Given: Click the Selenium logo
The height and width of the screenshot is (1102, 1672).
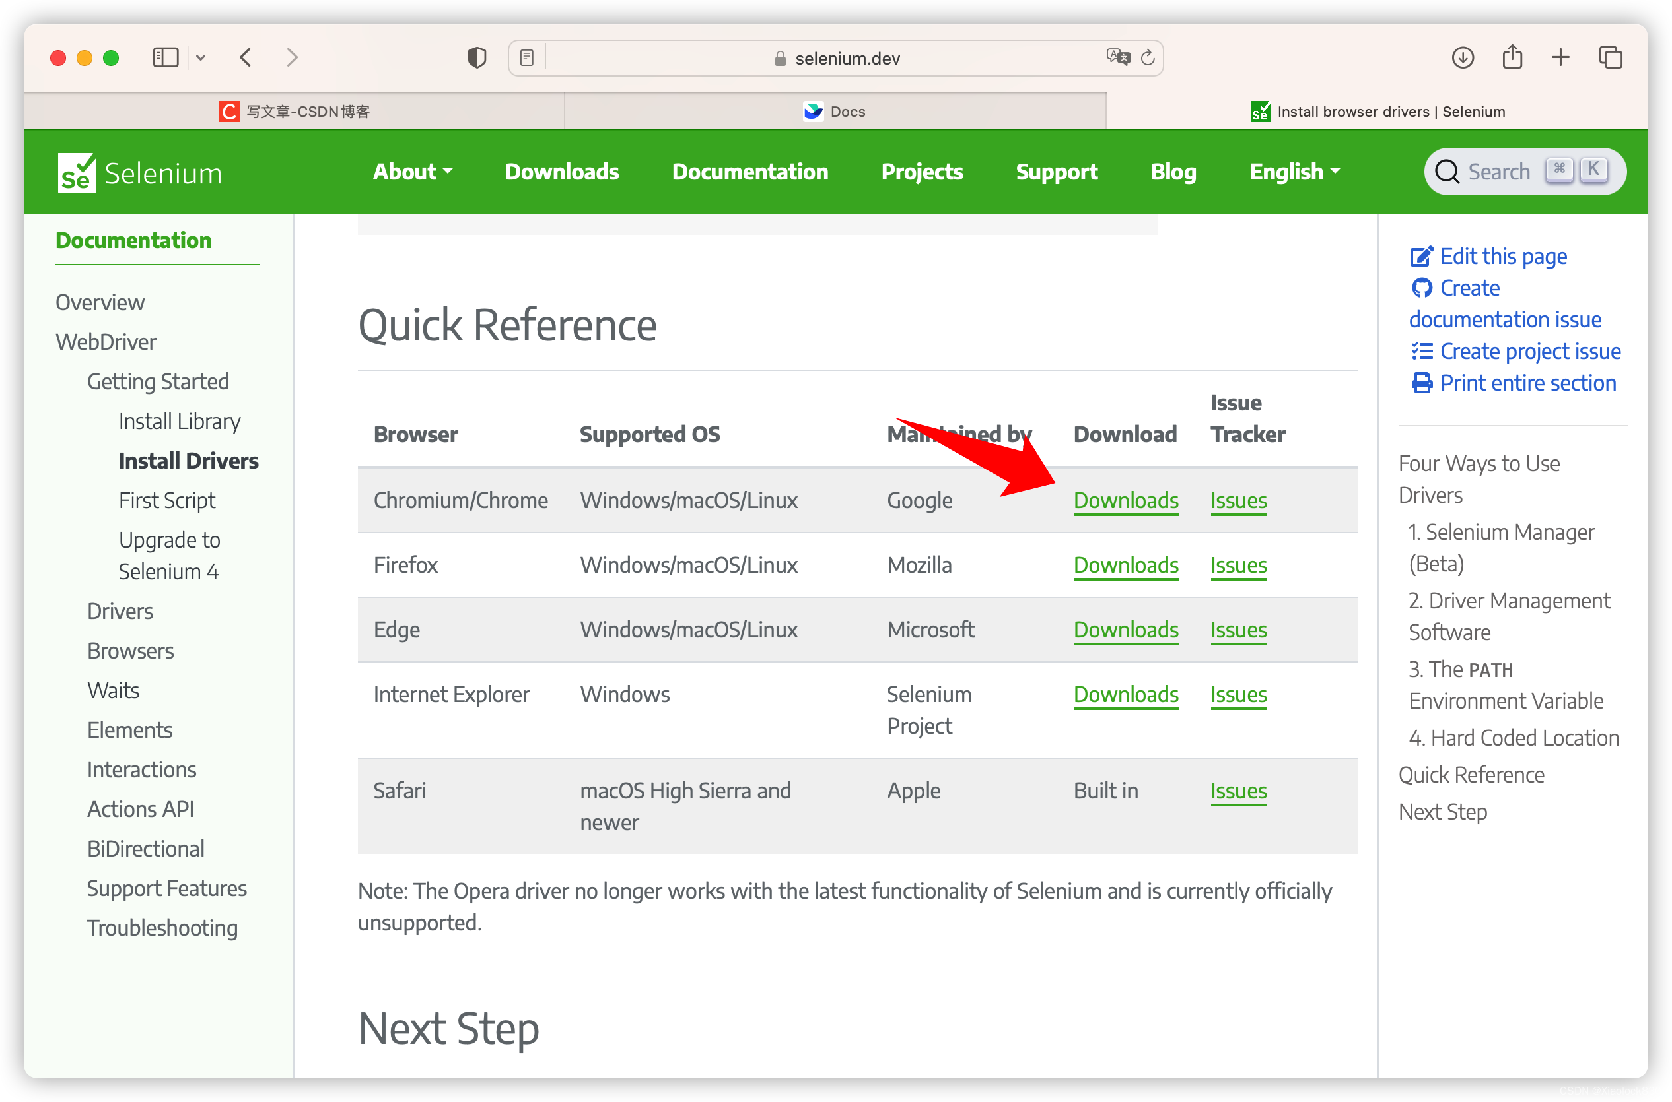Looking at the screenshot, I should tap(139, 172).
